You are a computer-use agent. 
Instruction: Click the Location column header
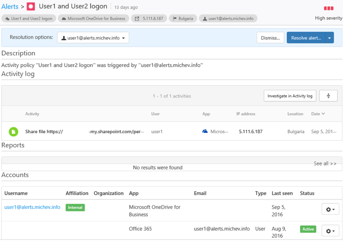click(295, 114)
